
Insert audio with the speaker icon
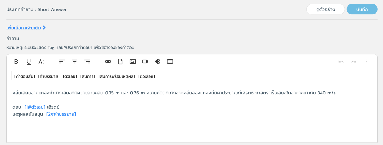(158, 62)
